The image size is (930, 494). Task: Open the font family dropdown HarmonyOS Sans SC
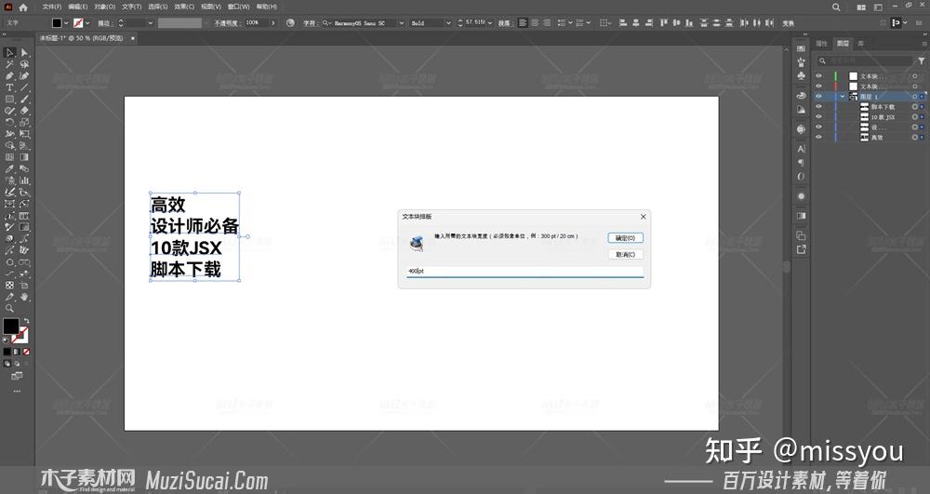402,23
